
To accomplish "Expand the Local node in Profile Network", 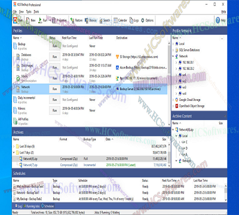I will coord(173,44).
